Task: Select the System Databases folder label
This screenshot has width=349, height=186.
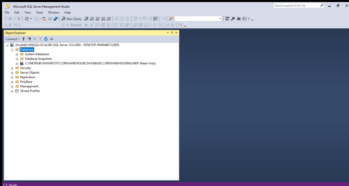Action: 37,54
